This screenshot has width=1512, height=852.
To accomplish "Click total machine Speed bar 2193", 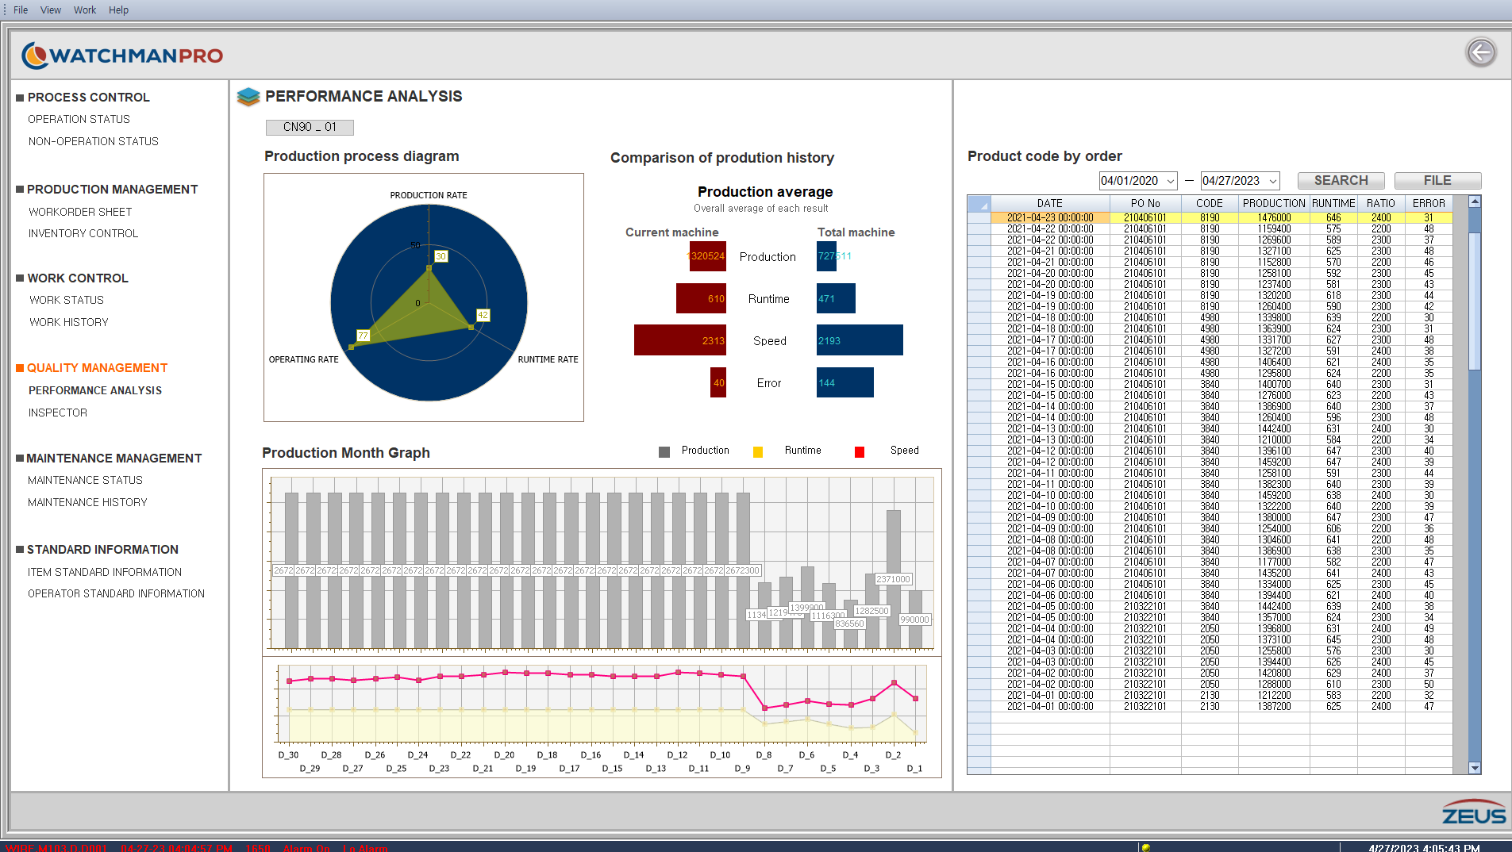I will [860, 340].
